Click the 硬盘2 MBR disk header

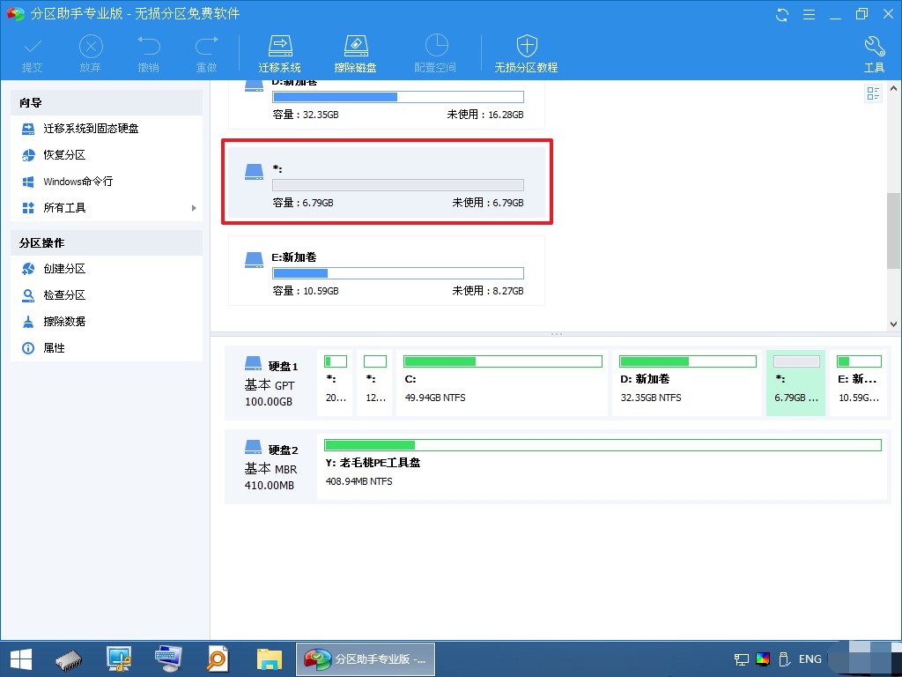click(x=270, y=467)
